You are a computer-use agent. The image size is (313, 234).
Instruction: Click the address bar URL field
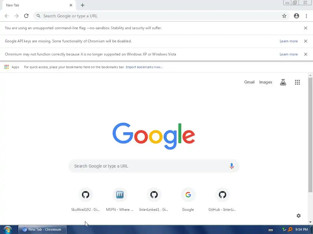[x=161, y=16]
